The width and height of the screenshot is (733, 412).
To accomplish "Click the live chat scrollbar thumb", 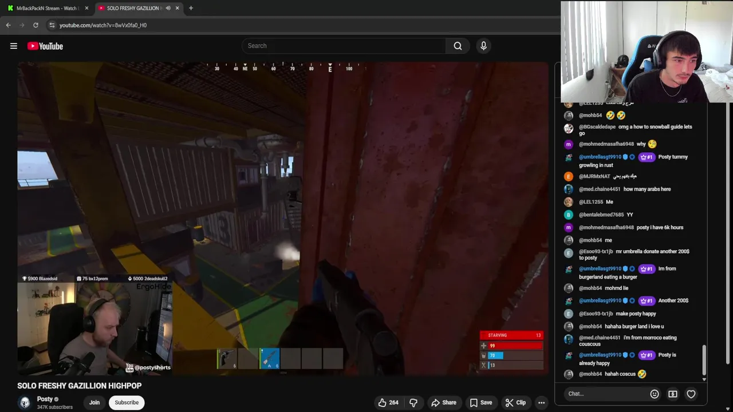I will pyautogui.click(x=704, y=360).
